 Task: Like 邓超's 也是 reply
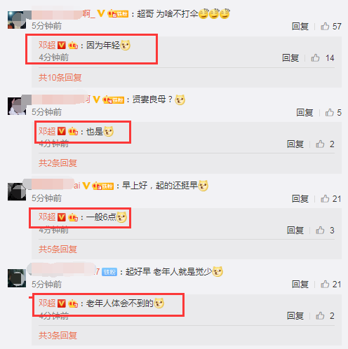[x=320, y=144]
